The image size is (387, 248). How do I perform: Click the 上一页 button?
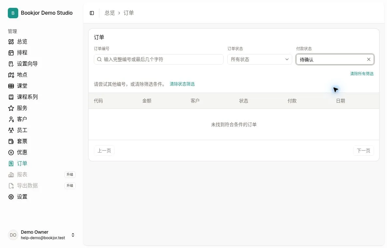[104, 151]
